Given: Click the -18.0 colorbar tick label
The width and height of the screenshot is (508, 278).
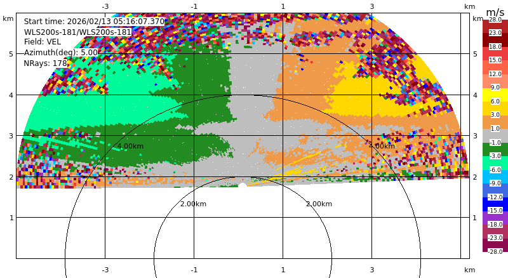Looking at the screenshot, I should click(495, 224).
